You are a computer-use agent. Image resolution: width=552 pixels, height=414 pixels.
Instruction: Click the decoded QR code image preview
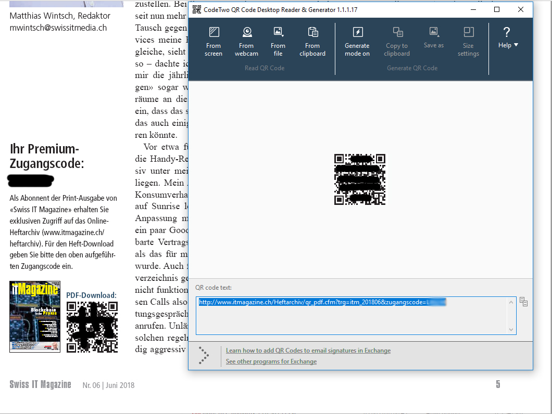pyautogui.click(x=359, y=179)
